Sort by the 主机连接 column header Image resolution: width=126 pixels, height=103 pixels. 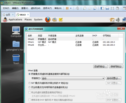(83, 36)
